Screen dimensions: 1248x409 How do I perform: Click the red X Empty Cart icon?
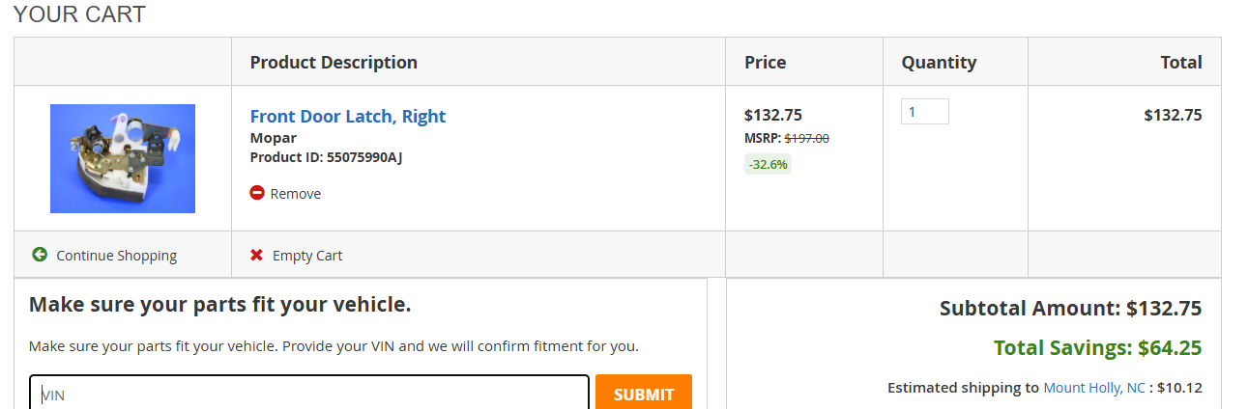pos(256,256)
